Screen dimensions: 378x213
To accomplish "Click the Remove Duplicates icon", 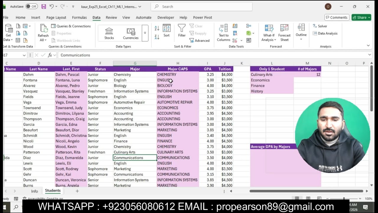I will 235,33.
